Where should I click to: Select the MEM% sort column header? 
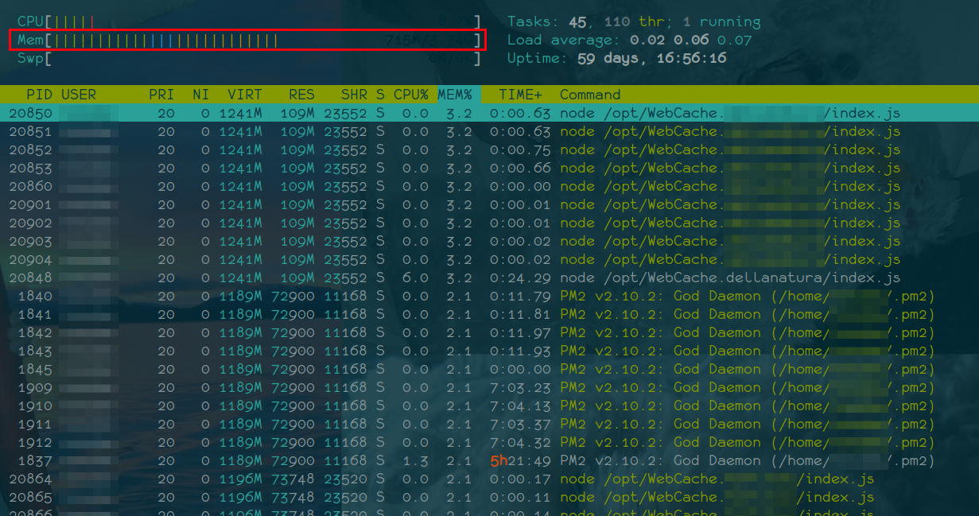pos(455,94)
